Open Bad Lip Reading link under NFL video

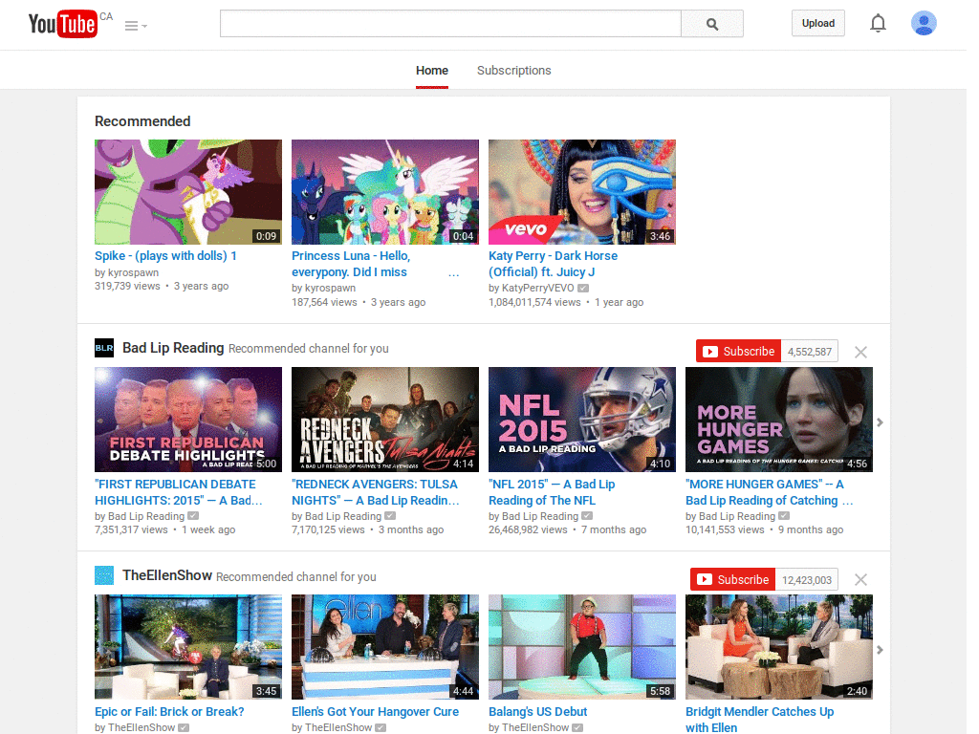pos(540,516)
